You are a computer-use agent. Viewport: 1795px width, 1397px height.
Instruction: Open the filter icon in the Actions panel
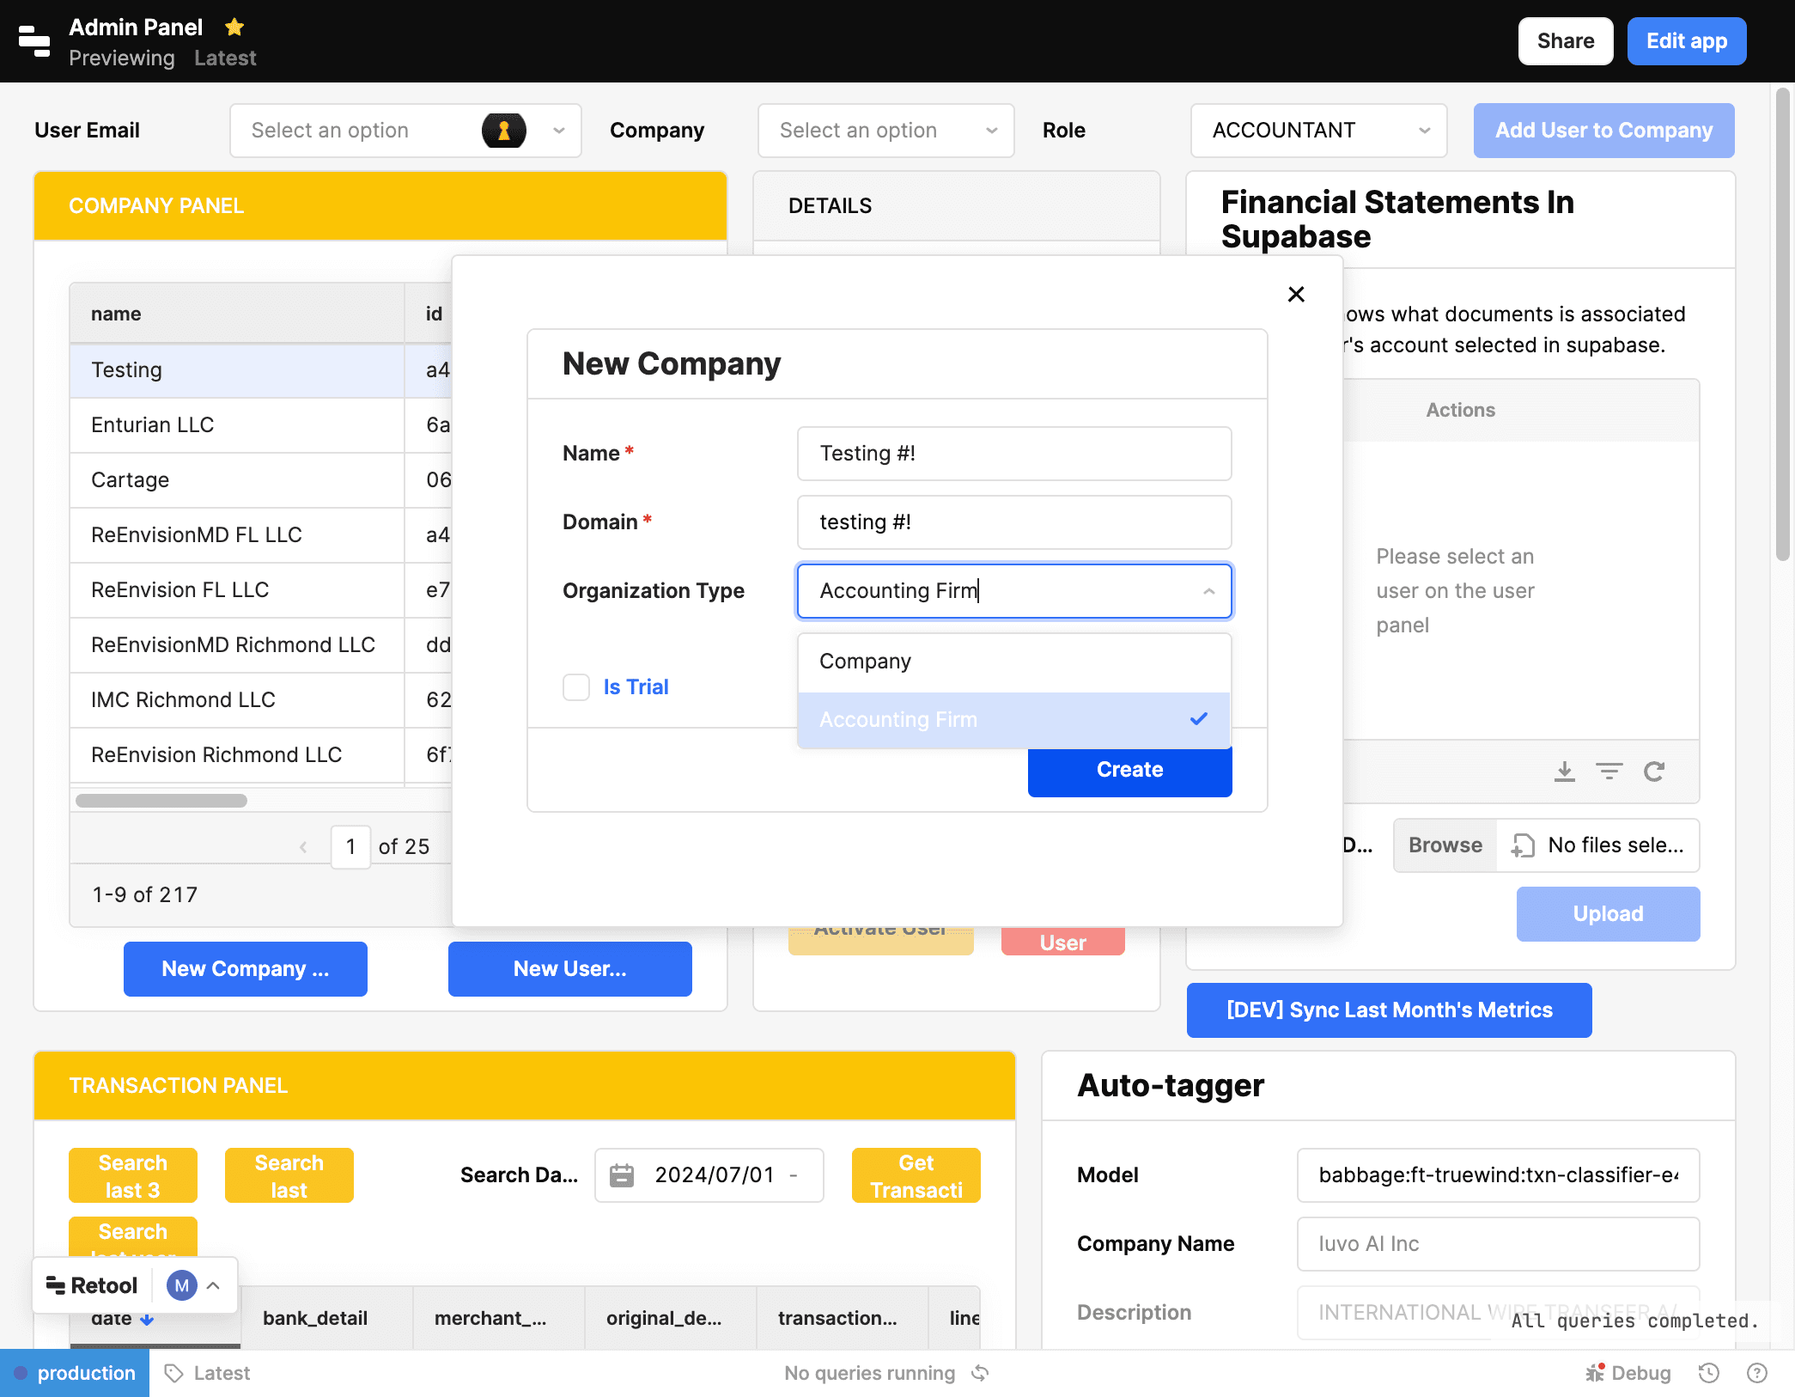click(1609, 771)
